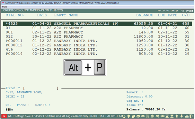
Task: Click the chat bubble icon
Action: pyautogui.click(x=163, y=116)
